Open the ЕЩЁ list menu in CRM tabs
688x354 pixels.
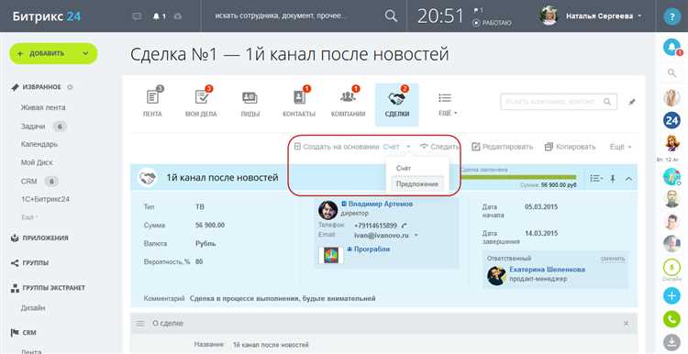click(447, 104)
